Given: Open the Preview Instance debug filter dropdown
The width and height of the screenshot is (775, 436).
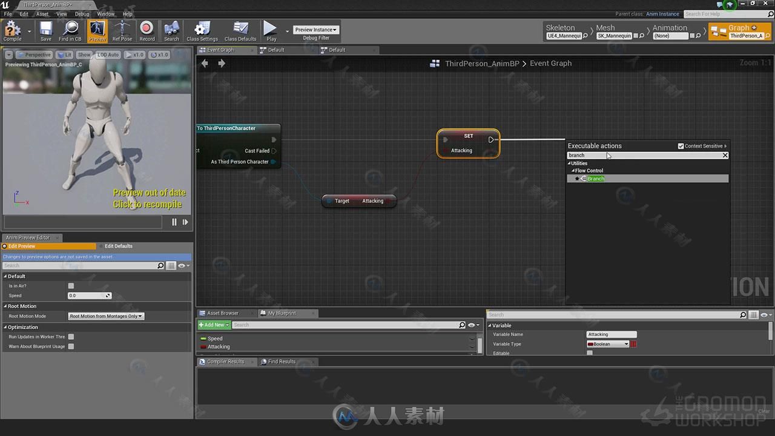Looking at the screenshot, I should click(x=315, y=30).
